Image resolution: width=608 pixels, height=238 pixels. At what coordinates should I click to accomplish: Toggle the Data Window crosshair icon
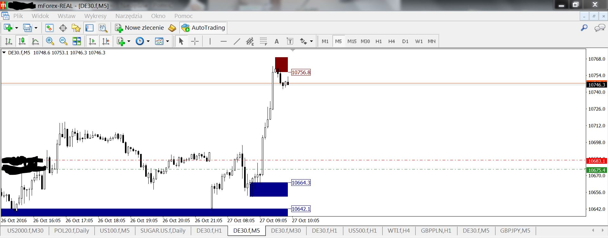63,28
